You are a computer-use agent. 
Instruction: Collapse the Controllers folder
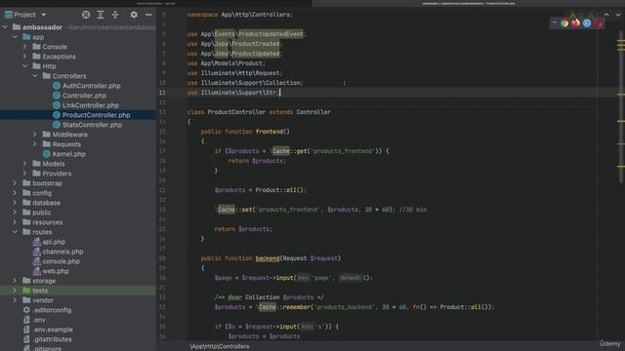(35, 76)
